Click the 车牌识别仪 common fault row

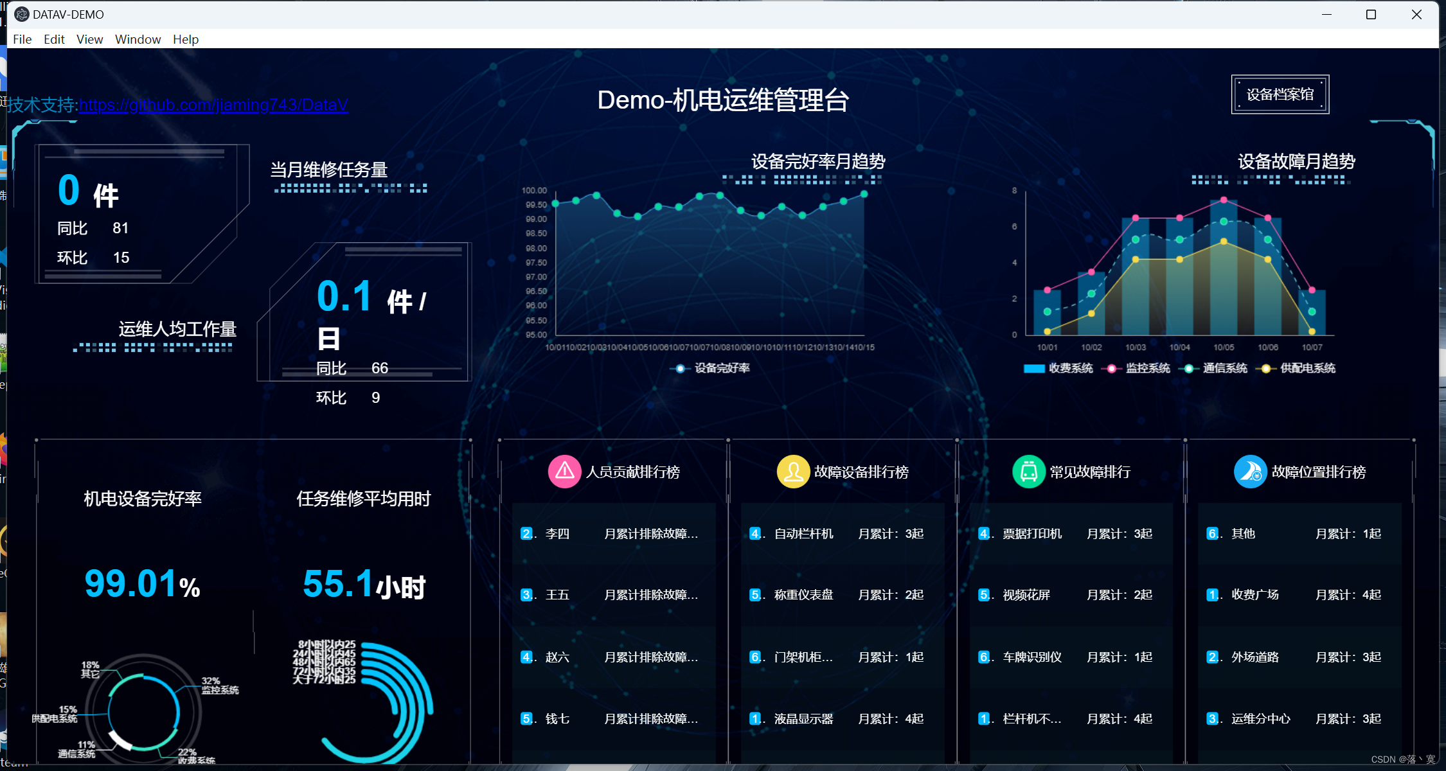coord(1071,657)
